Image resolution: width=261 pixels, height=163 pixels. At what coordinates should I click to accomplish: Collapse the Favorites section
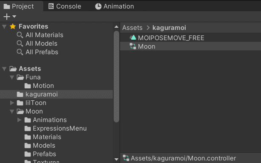(x=4, y=26)
